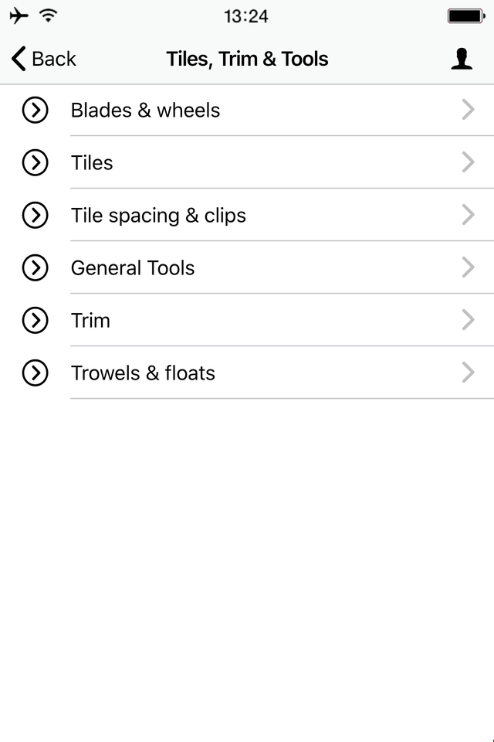Screen dimensions: 494x742
Task: Tap the circled arrow beside Tile spacing & clips
Action: click(x=35, y=215)
